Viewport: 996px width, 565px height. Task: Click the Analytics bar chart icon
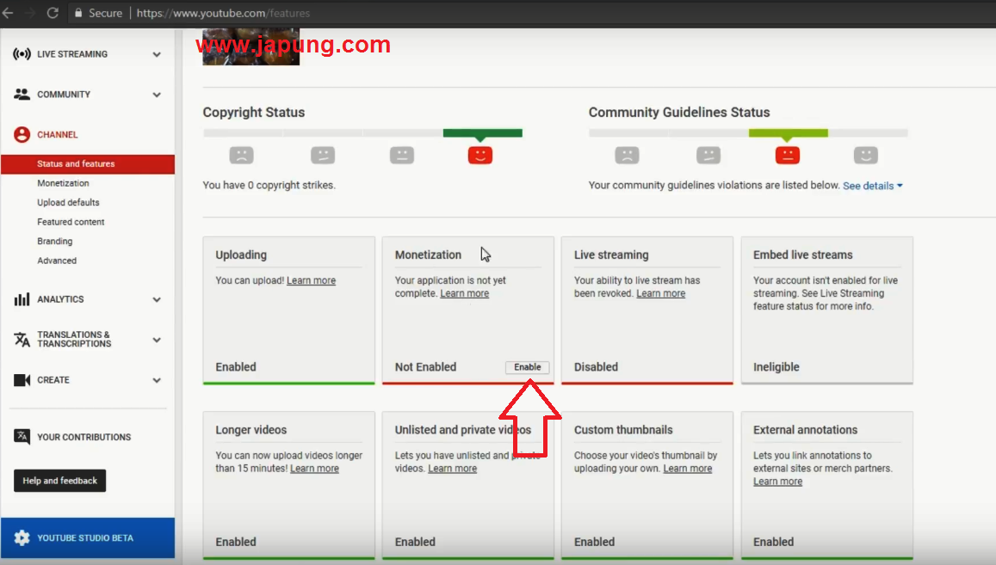(22, 299)
